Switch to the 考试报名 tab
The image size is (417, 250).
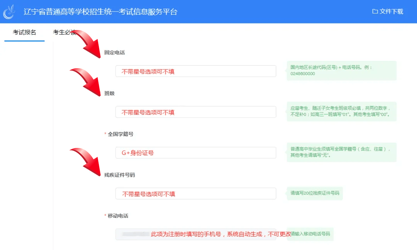tap(24, 32)
